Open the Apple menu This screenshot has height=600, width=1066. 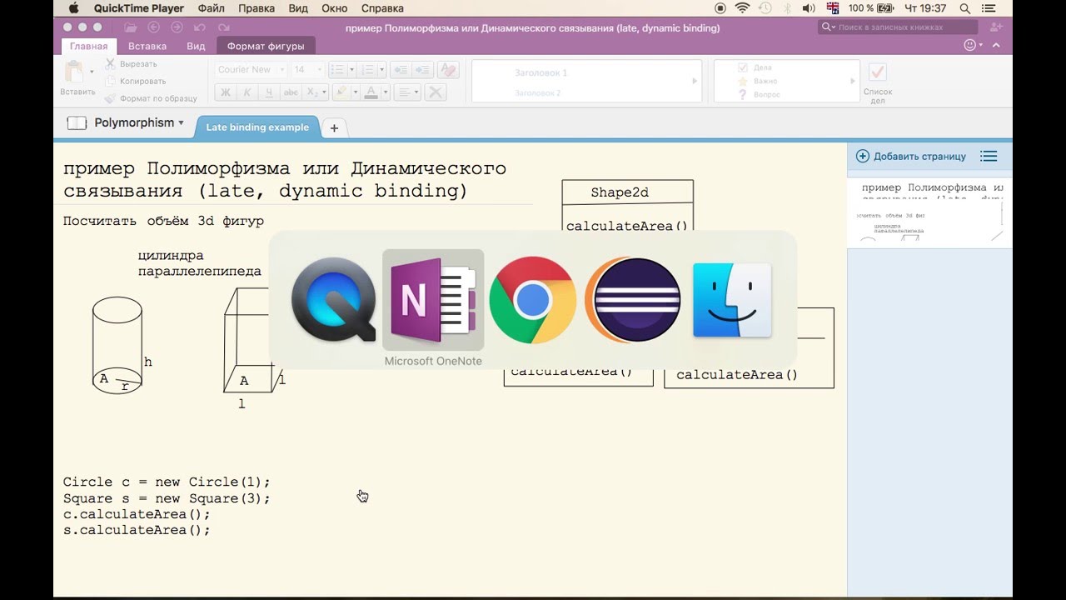click(73, 8)
